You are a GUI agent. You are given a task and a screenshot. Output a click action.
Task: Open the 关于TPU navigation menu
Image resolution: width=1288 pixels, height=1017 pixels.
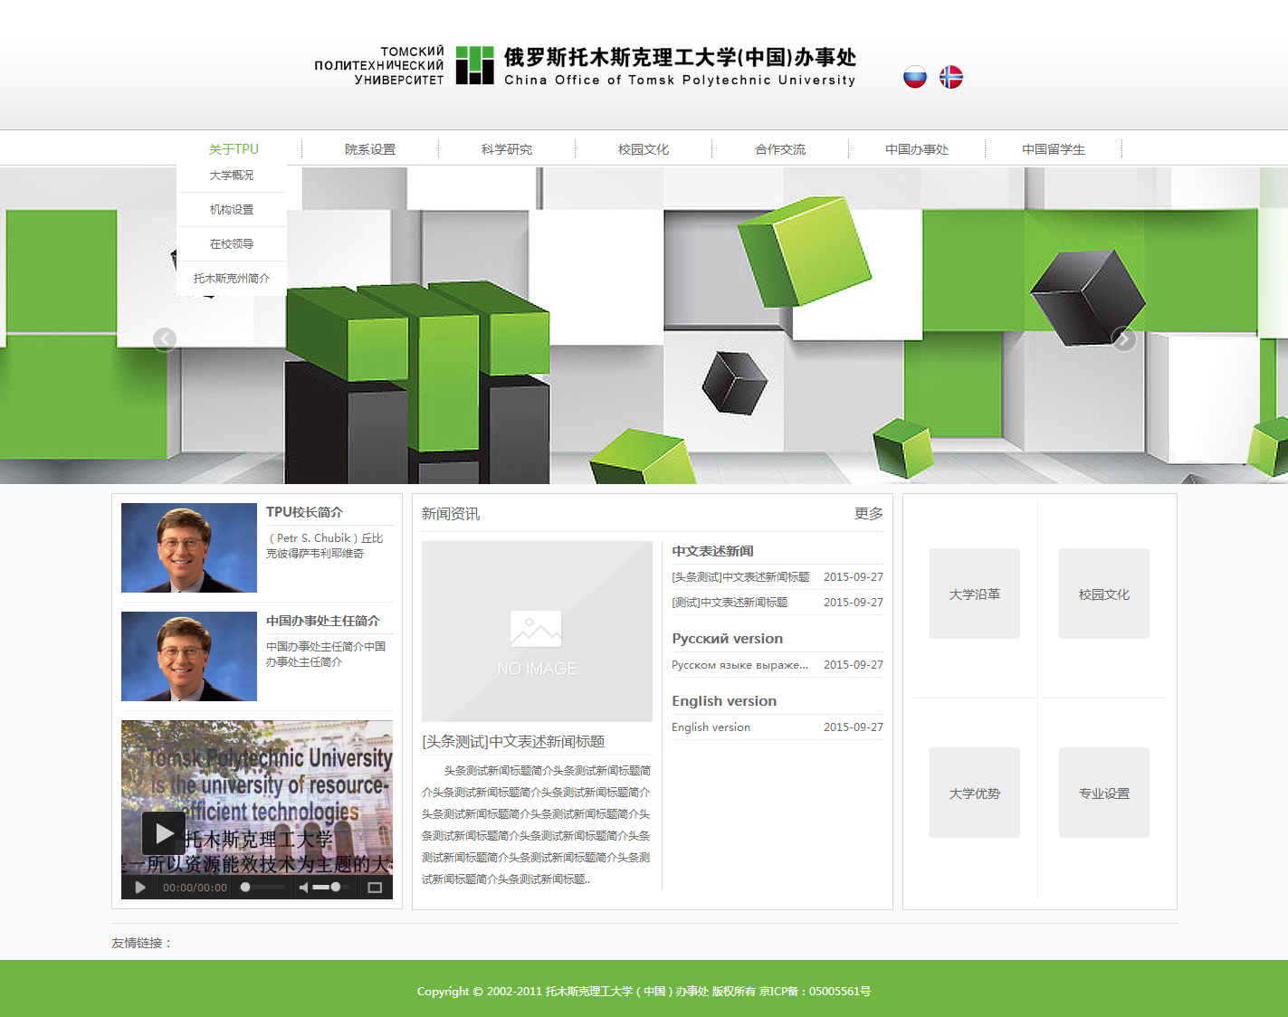[234, 149]
